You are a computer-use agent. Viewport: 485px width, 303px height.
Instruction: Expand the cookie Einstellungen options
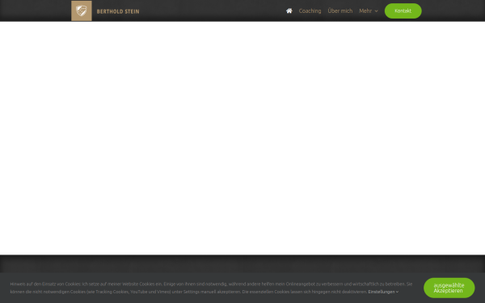tap(383, 292)
